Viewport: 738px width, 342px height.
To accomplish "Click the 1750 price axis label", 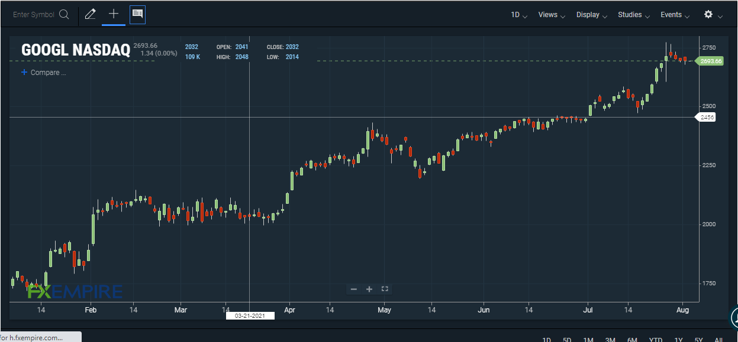I will click(709, 284).
